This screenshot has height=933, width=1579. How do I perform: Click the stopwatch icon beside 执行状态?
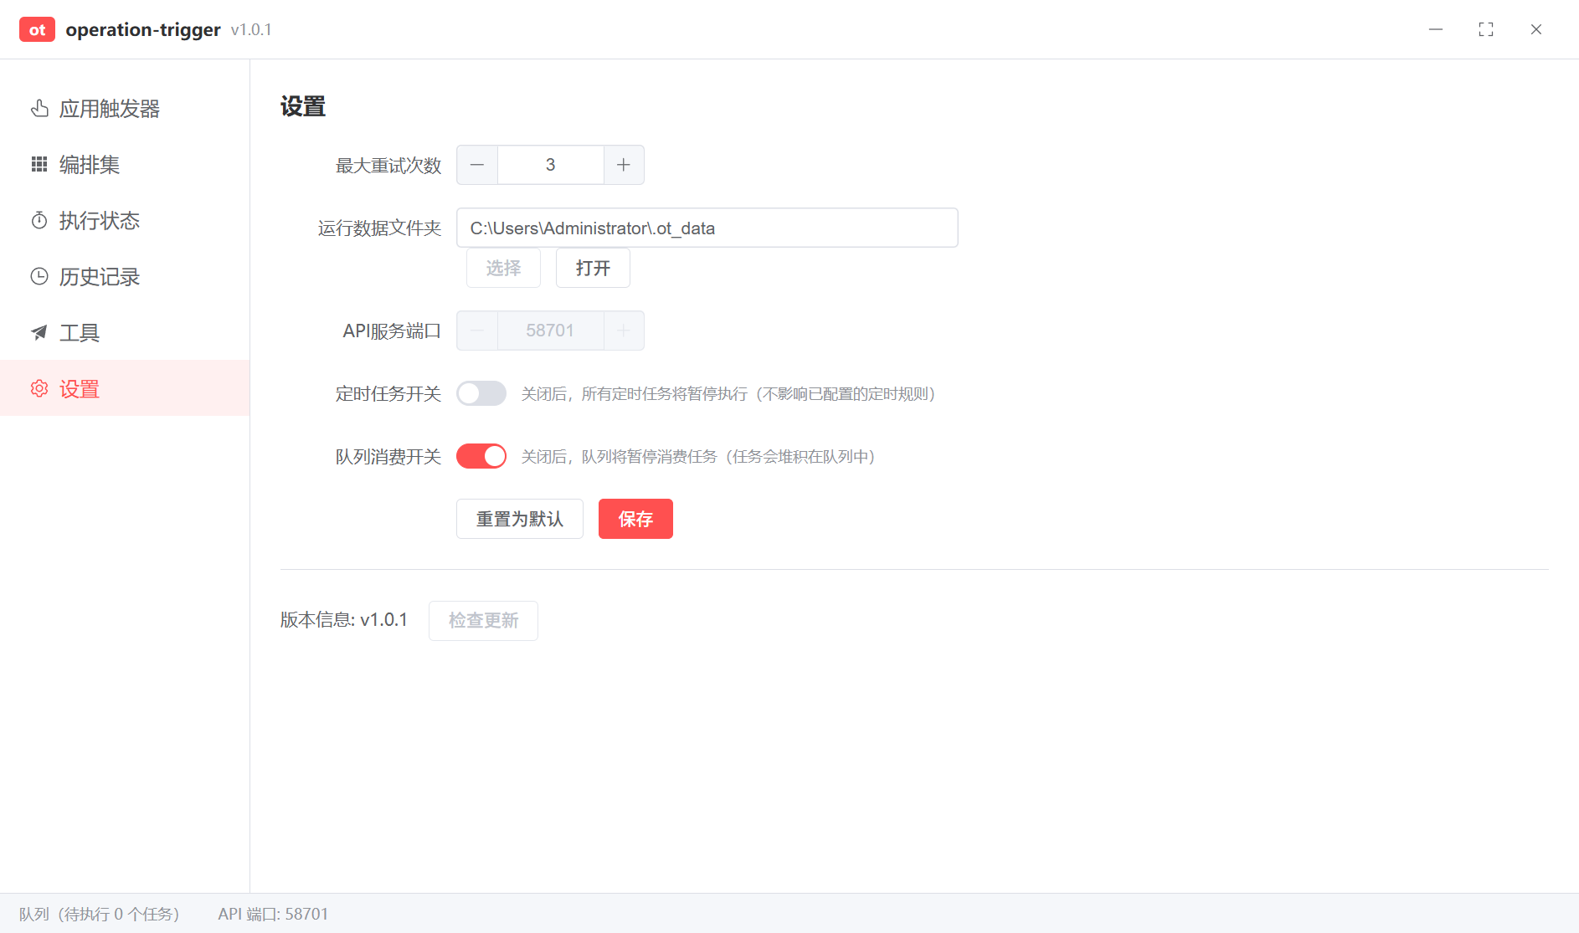[39, 221]
